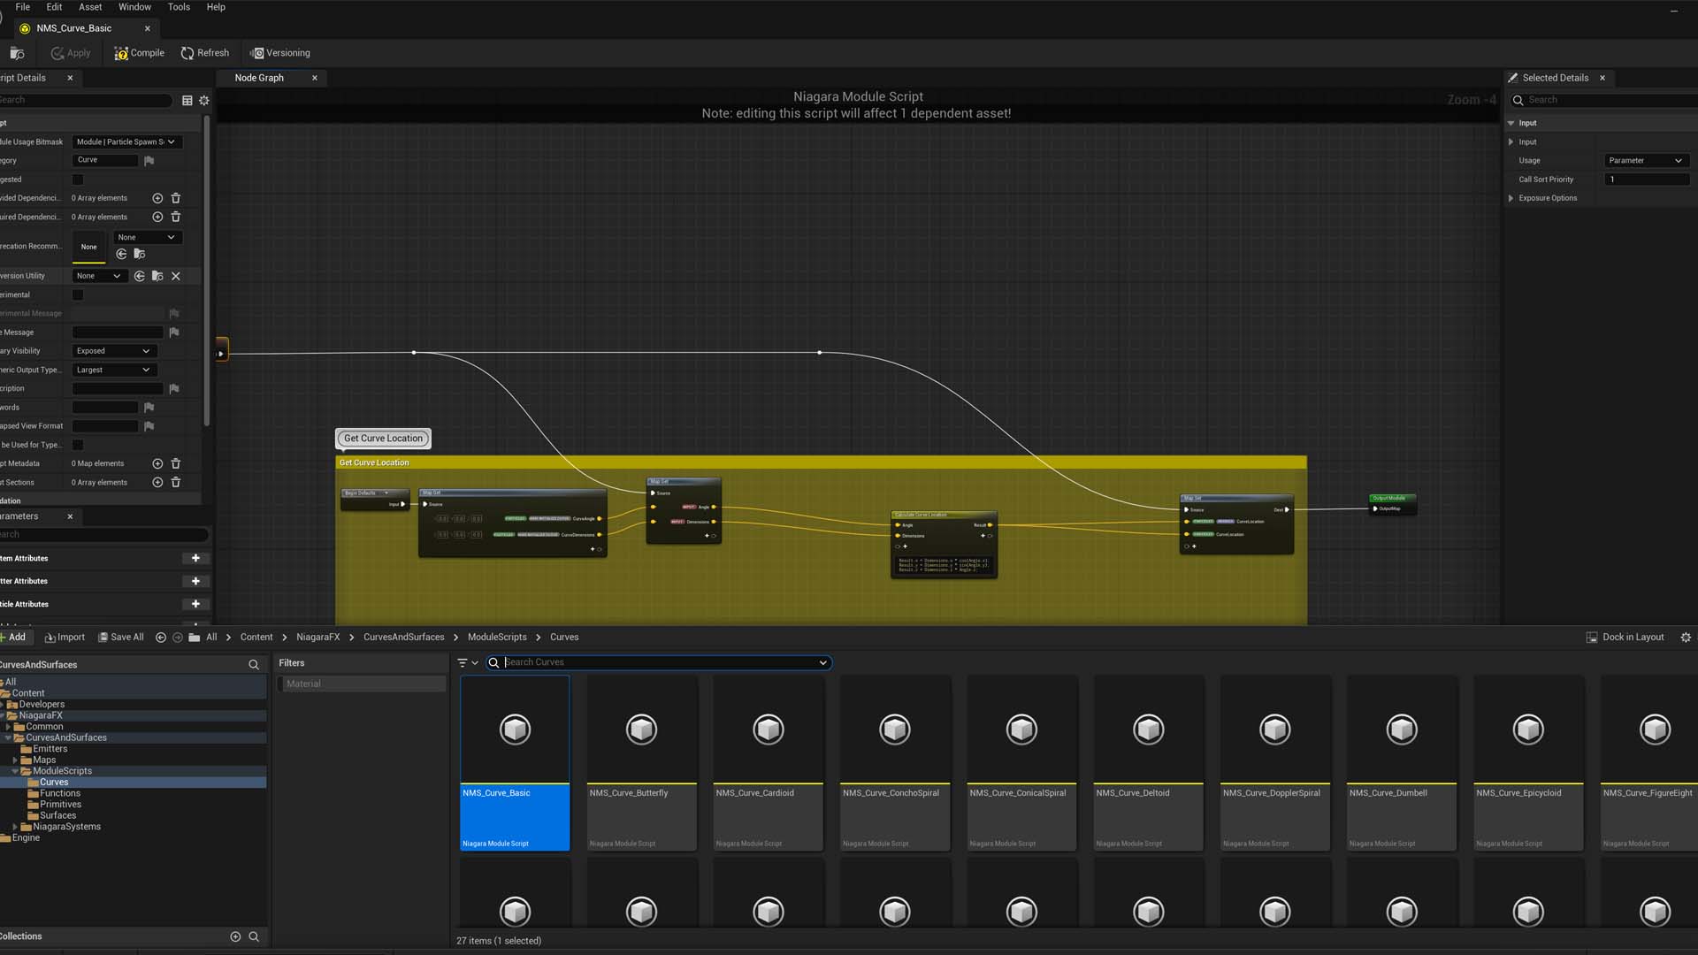The width and height of the screenshot is (1698, 955).
Task: Open the Usage Parameter dropdown
Action: coord(1646,161)
